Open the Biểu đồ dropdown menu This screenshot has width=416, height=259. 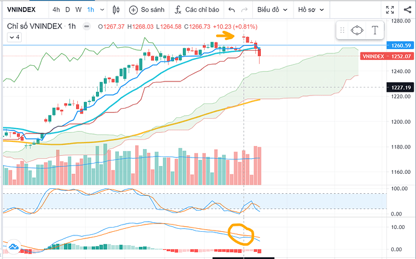[x=272, y=10]
